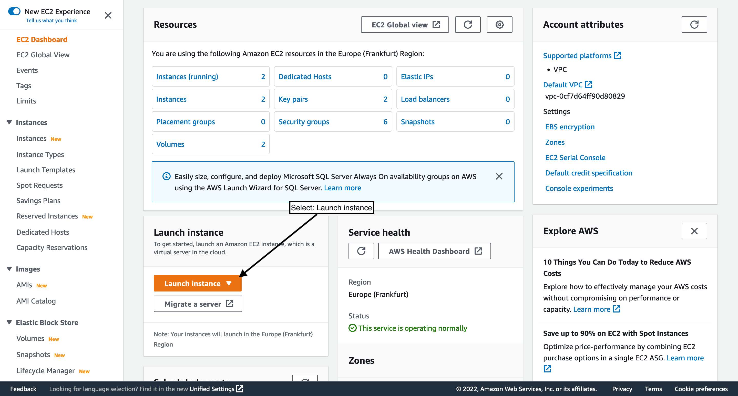Click Learn more in SQL Server banner
738x396 pixels.
pyautogui.click(x=342, y=188)
